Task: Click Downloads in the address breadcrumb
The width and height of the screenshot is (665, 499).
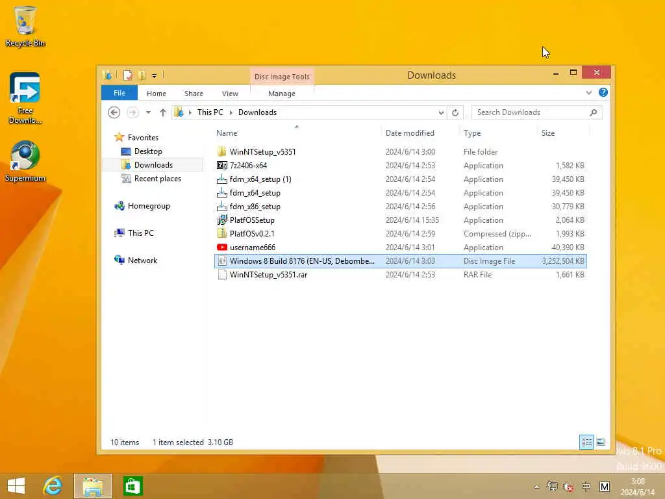Action: (x=257, y=112)
